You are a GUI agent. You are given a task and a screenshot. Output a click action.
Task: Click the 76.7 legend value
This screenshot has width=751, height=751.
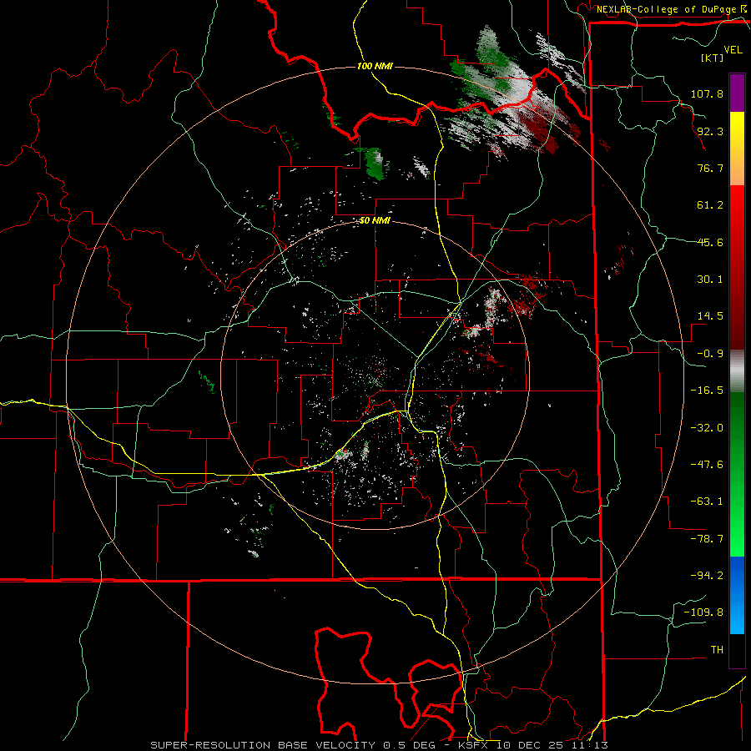(x=710, y=168)
